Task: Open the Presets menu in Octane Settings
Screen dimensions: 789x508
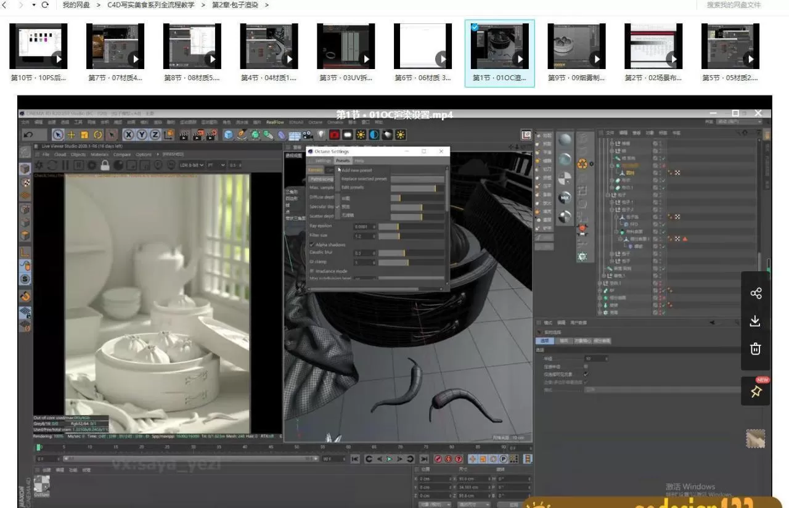Action: click(342, 160)
